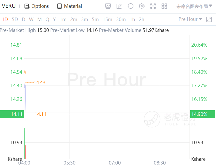The image size is (216, 166).
Task: Select the drawing pencil tool
Action: (119, 6)
